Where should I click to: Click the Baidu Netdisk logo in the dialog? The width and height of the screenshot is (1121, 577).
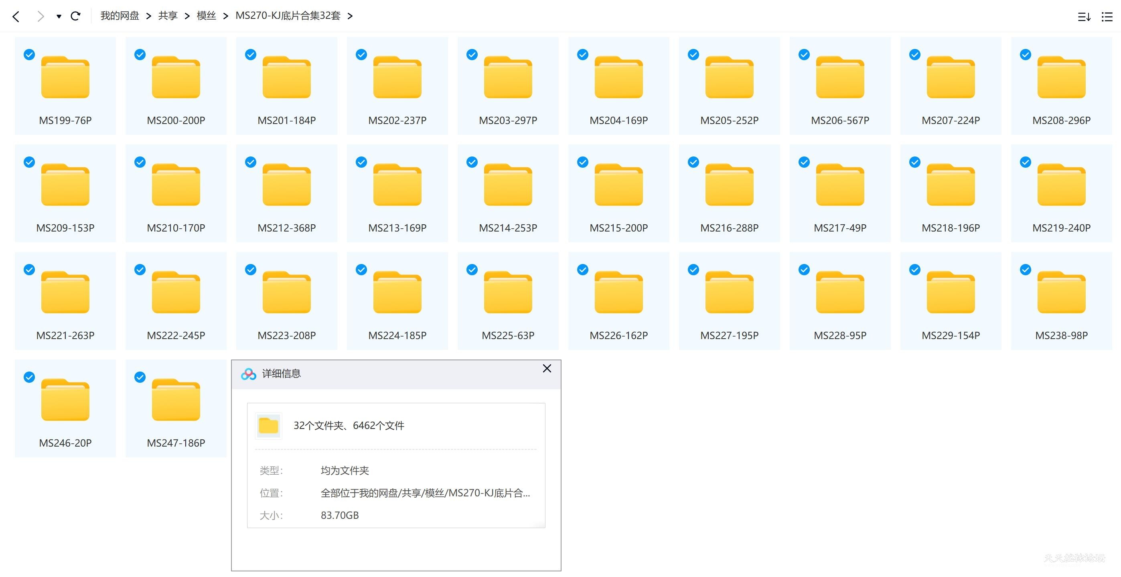coord(248,373)
